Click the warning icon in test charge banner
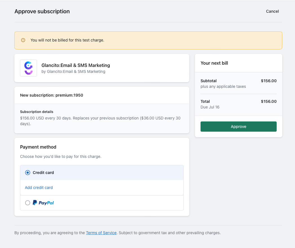The image size is (295, 248). coord(23,40)
